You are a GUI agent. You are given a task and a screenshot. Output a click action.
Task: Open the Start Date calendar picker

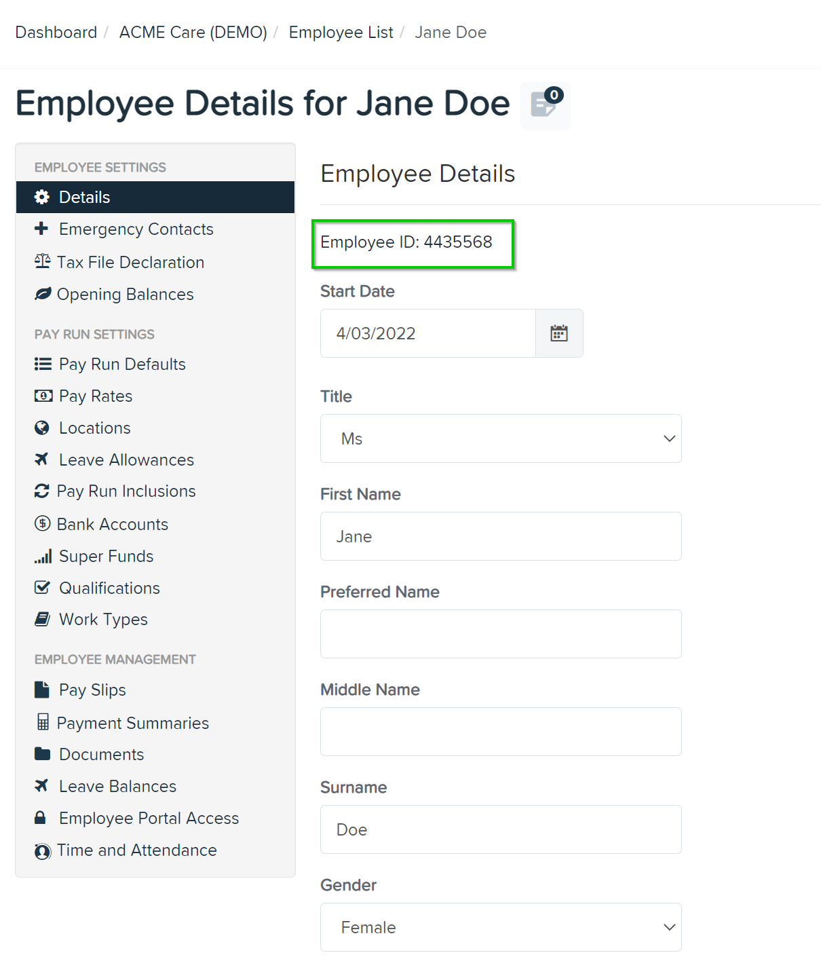(559, 333)
